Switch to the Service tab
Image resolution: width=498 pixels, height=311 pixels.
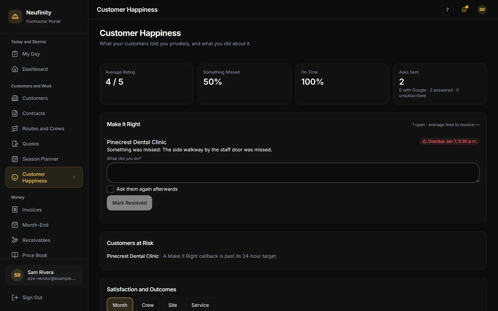click(x=200, y=305)
